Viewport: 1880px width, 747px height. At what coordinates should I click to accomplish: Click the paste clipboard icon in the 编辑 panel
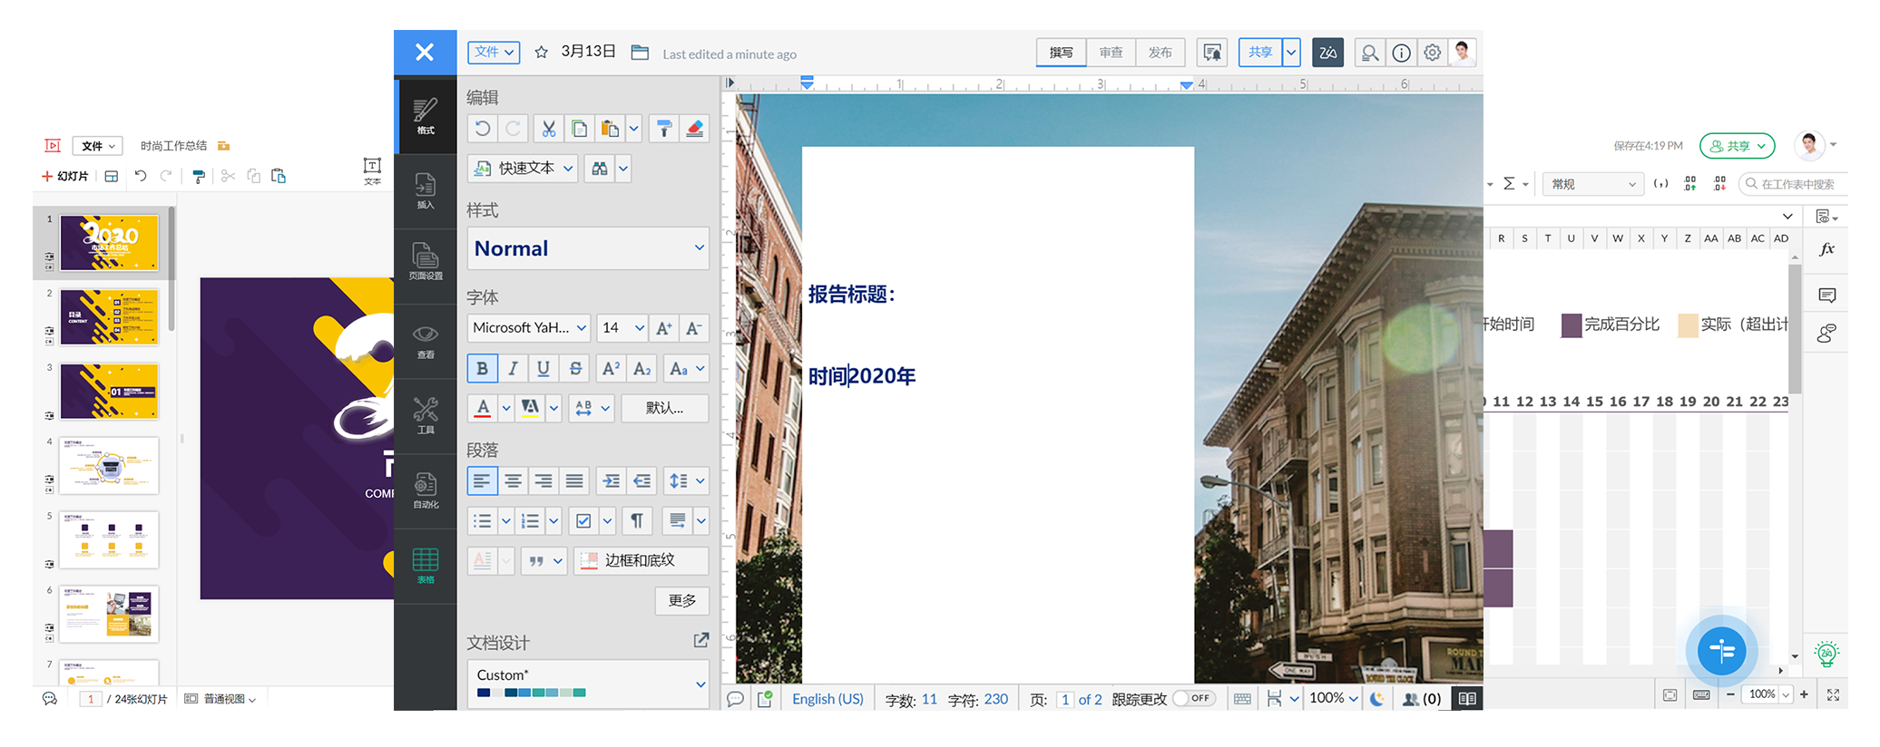pos(610,129)
